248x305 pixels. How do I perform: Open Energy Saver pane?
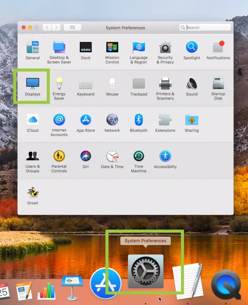pyautogui.click(x=59, y=89)
